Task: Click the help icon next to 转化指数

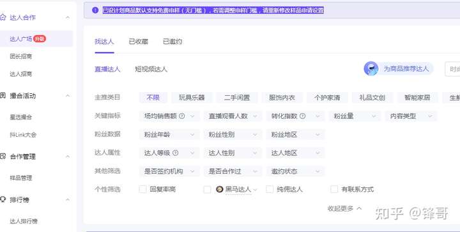Action: [x=302, y=116]
